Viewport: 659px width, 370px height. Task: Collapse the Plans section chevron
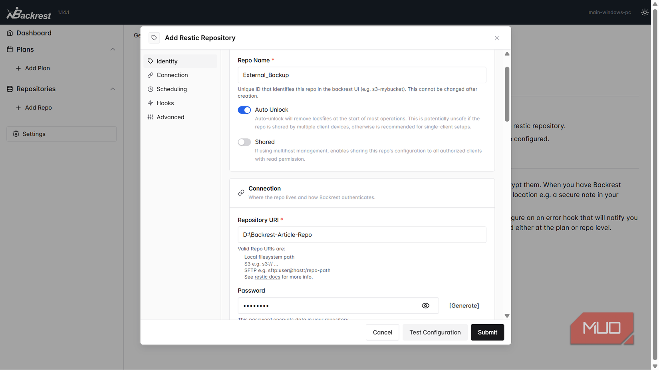(x=113, y=49)
